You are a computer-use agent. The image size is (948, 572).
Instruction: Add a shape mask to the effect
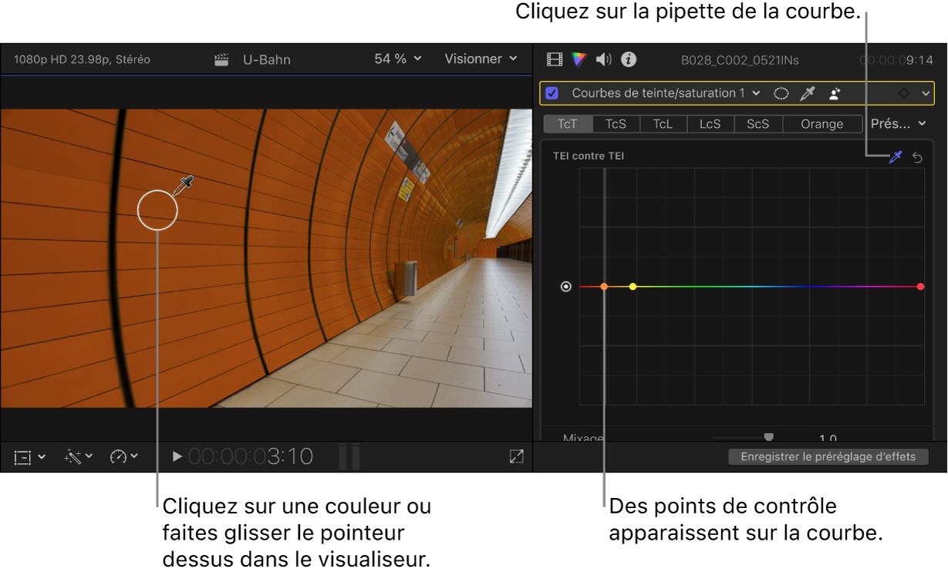click(781, 93)
